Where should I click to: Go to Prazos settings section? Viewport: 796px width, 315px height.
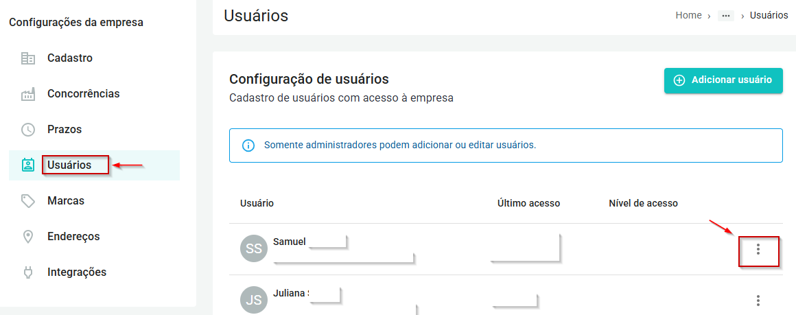point(65,130)
